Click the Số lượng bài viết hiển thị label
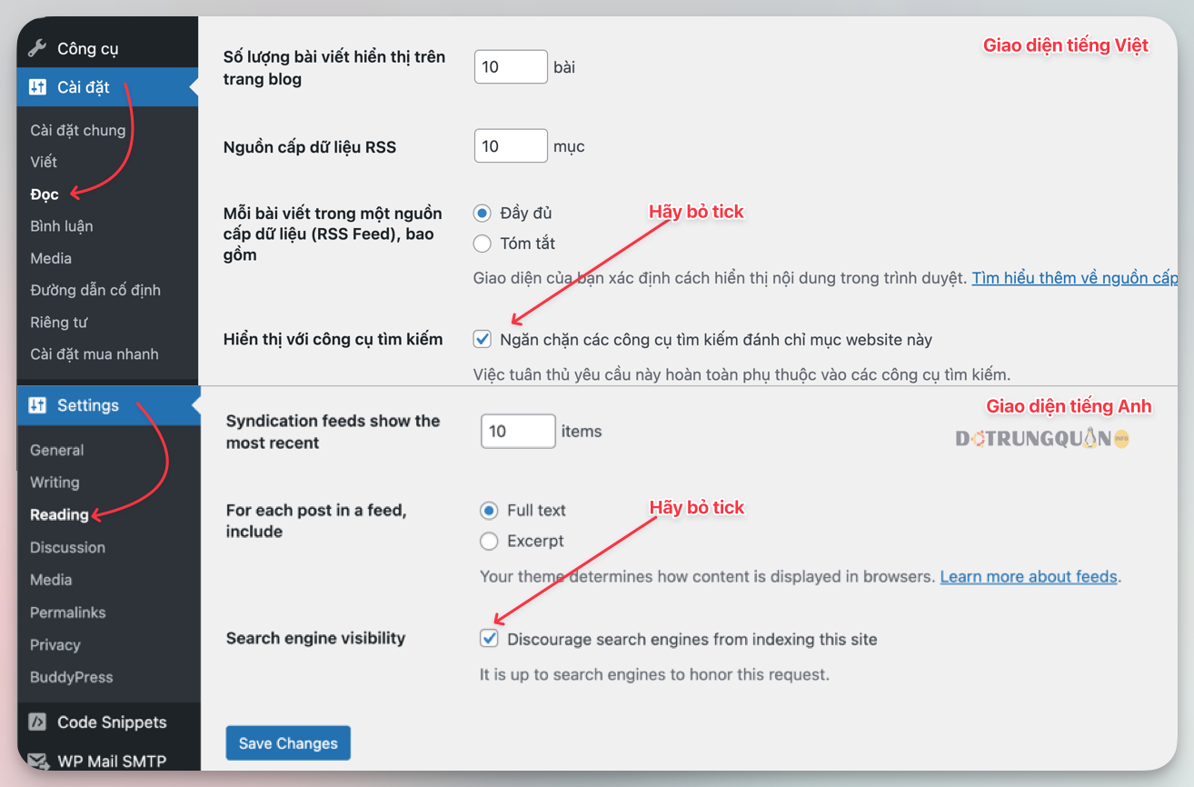The image size is (1194, 787). (x=334, y=68)
